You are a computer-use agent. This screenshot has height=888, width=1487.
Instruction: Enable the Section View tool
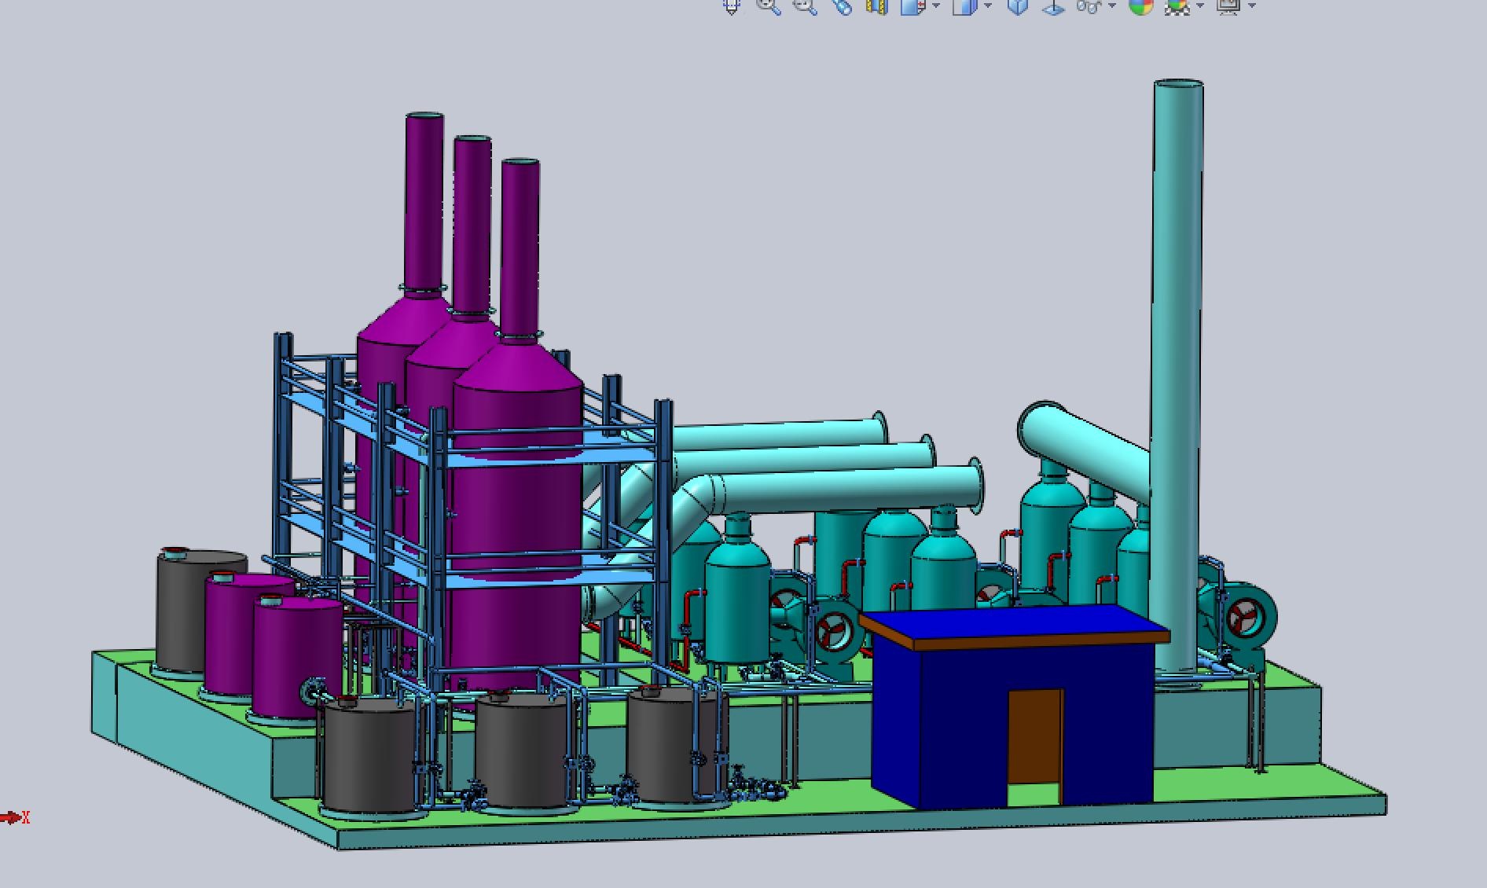coord(876,6)
